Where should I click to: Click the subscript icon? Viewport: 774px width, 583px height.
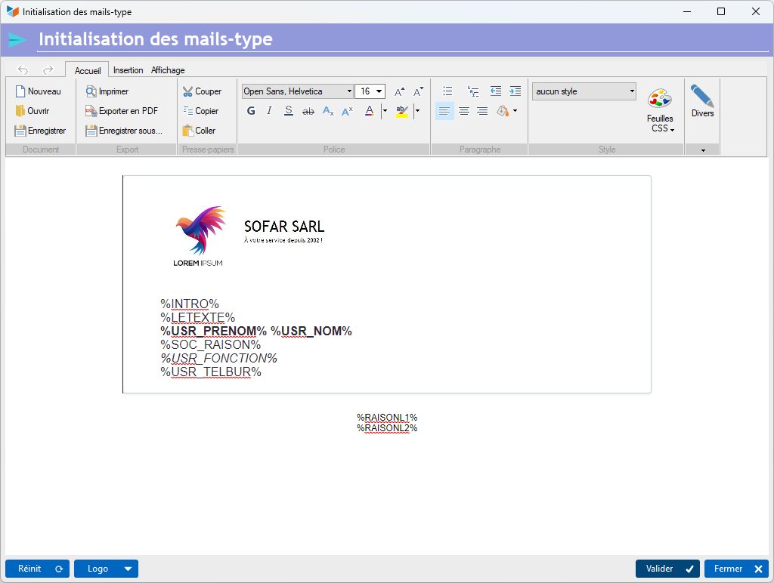[x=327, y=111]
